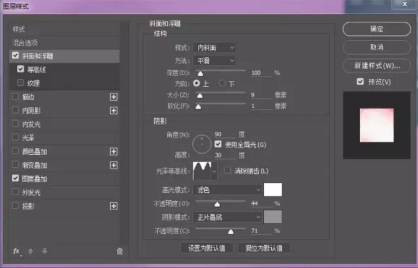Uncheck the 等高线 checkbox
418x268 pixels.
(21, 69)
